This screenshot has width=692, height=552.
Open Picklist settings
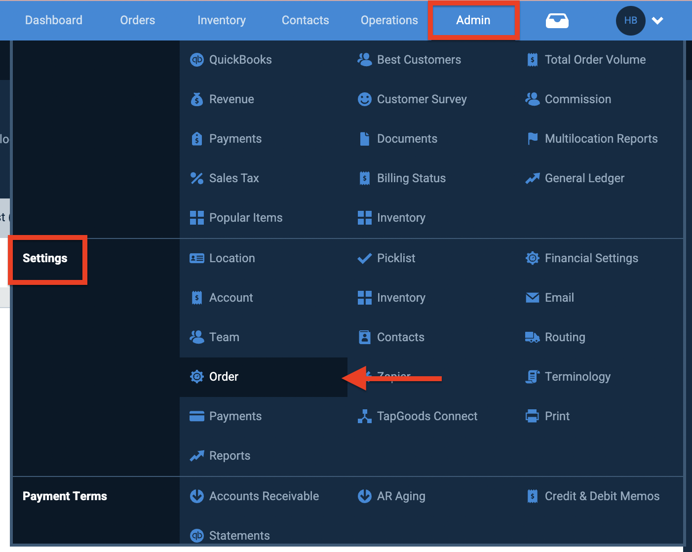396,258
